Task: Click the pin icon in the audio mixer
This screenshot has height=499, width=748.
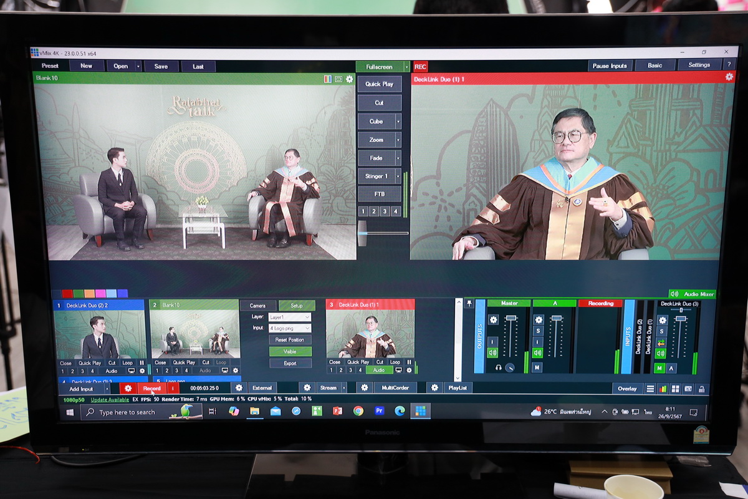Action: 468,304
